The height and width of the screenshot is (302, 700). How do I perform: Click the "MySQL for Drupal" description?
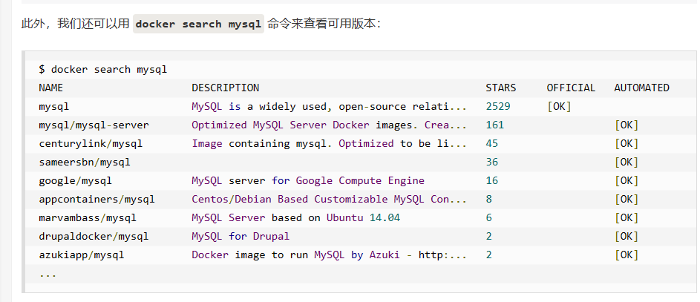241,236
